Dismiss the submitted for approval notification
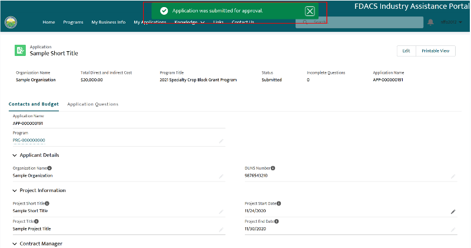The width and height of the screenshot is (471, 248). pyautogui.click(x=310, y=11)
